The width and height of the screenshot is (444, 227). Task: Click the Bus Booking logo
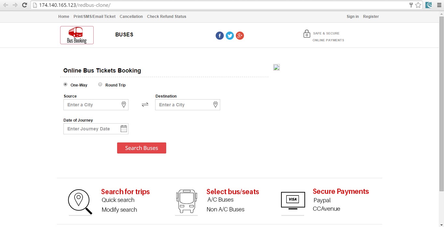point(77,35)
